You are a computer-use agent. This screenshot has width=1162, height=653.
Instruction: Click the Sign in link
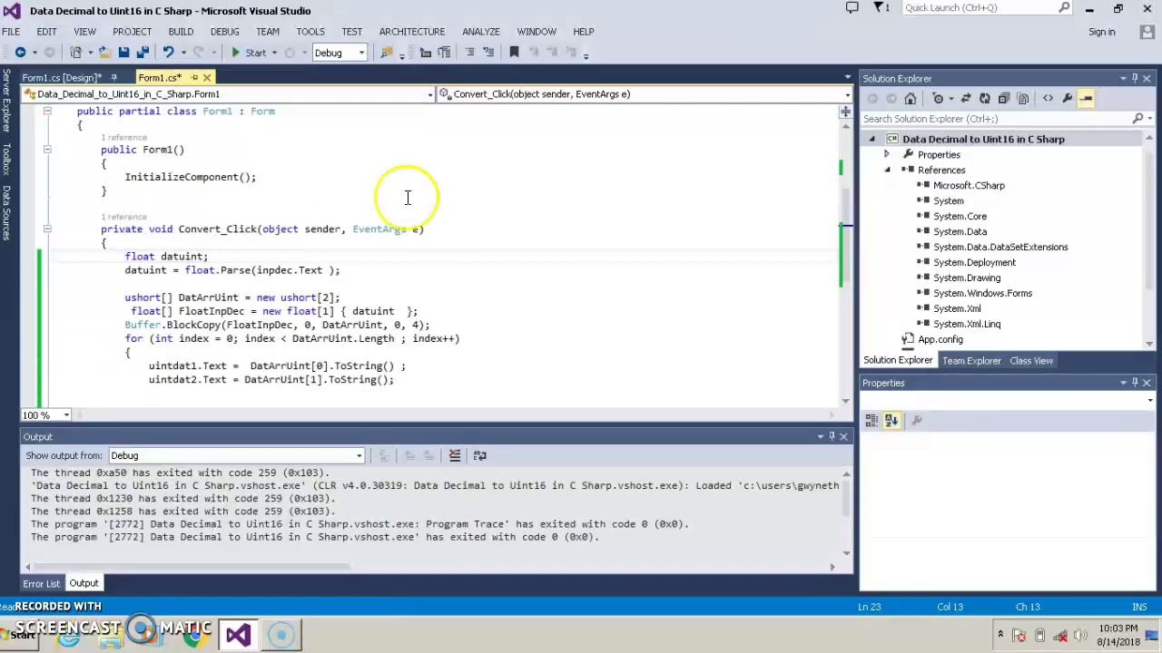pos(1101,32)
